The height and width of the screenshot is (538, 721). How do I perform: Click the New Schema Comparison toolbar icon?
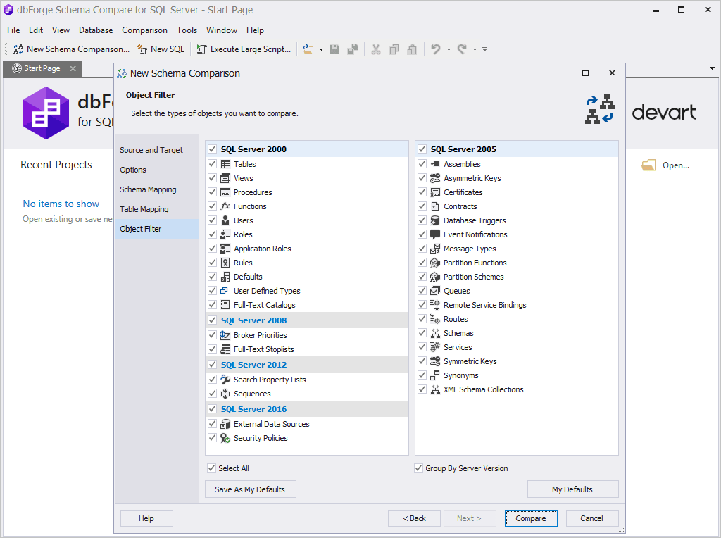point(18,49)
